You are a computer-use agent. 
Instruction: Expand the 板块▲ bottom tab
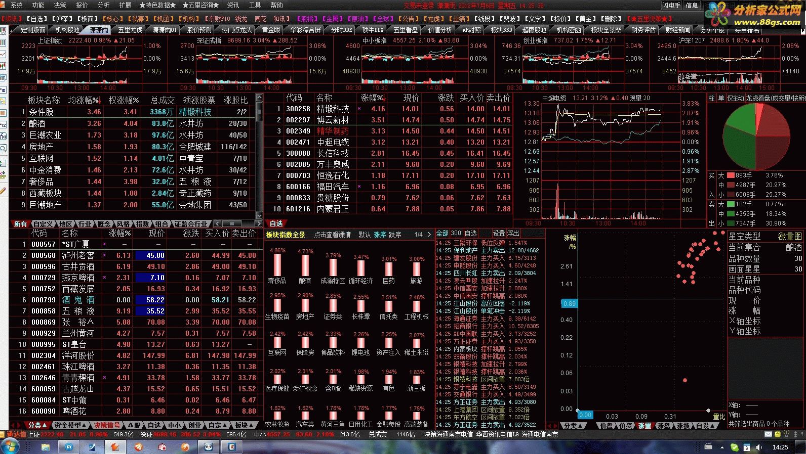[244, 425]
